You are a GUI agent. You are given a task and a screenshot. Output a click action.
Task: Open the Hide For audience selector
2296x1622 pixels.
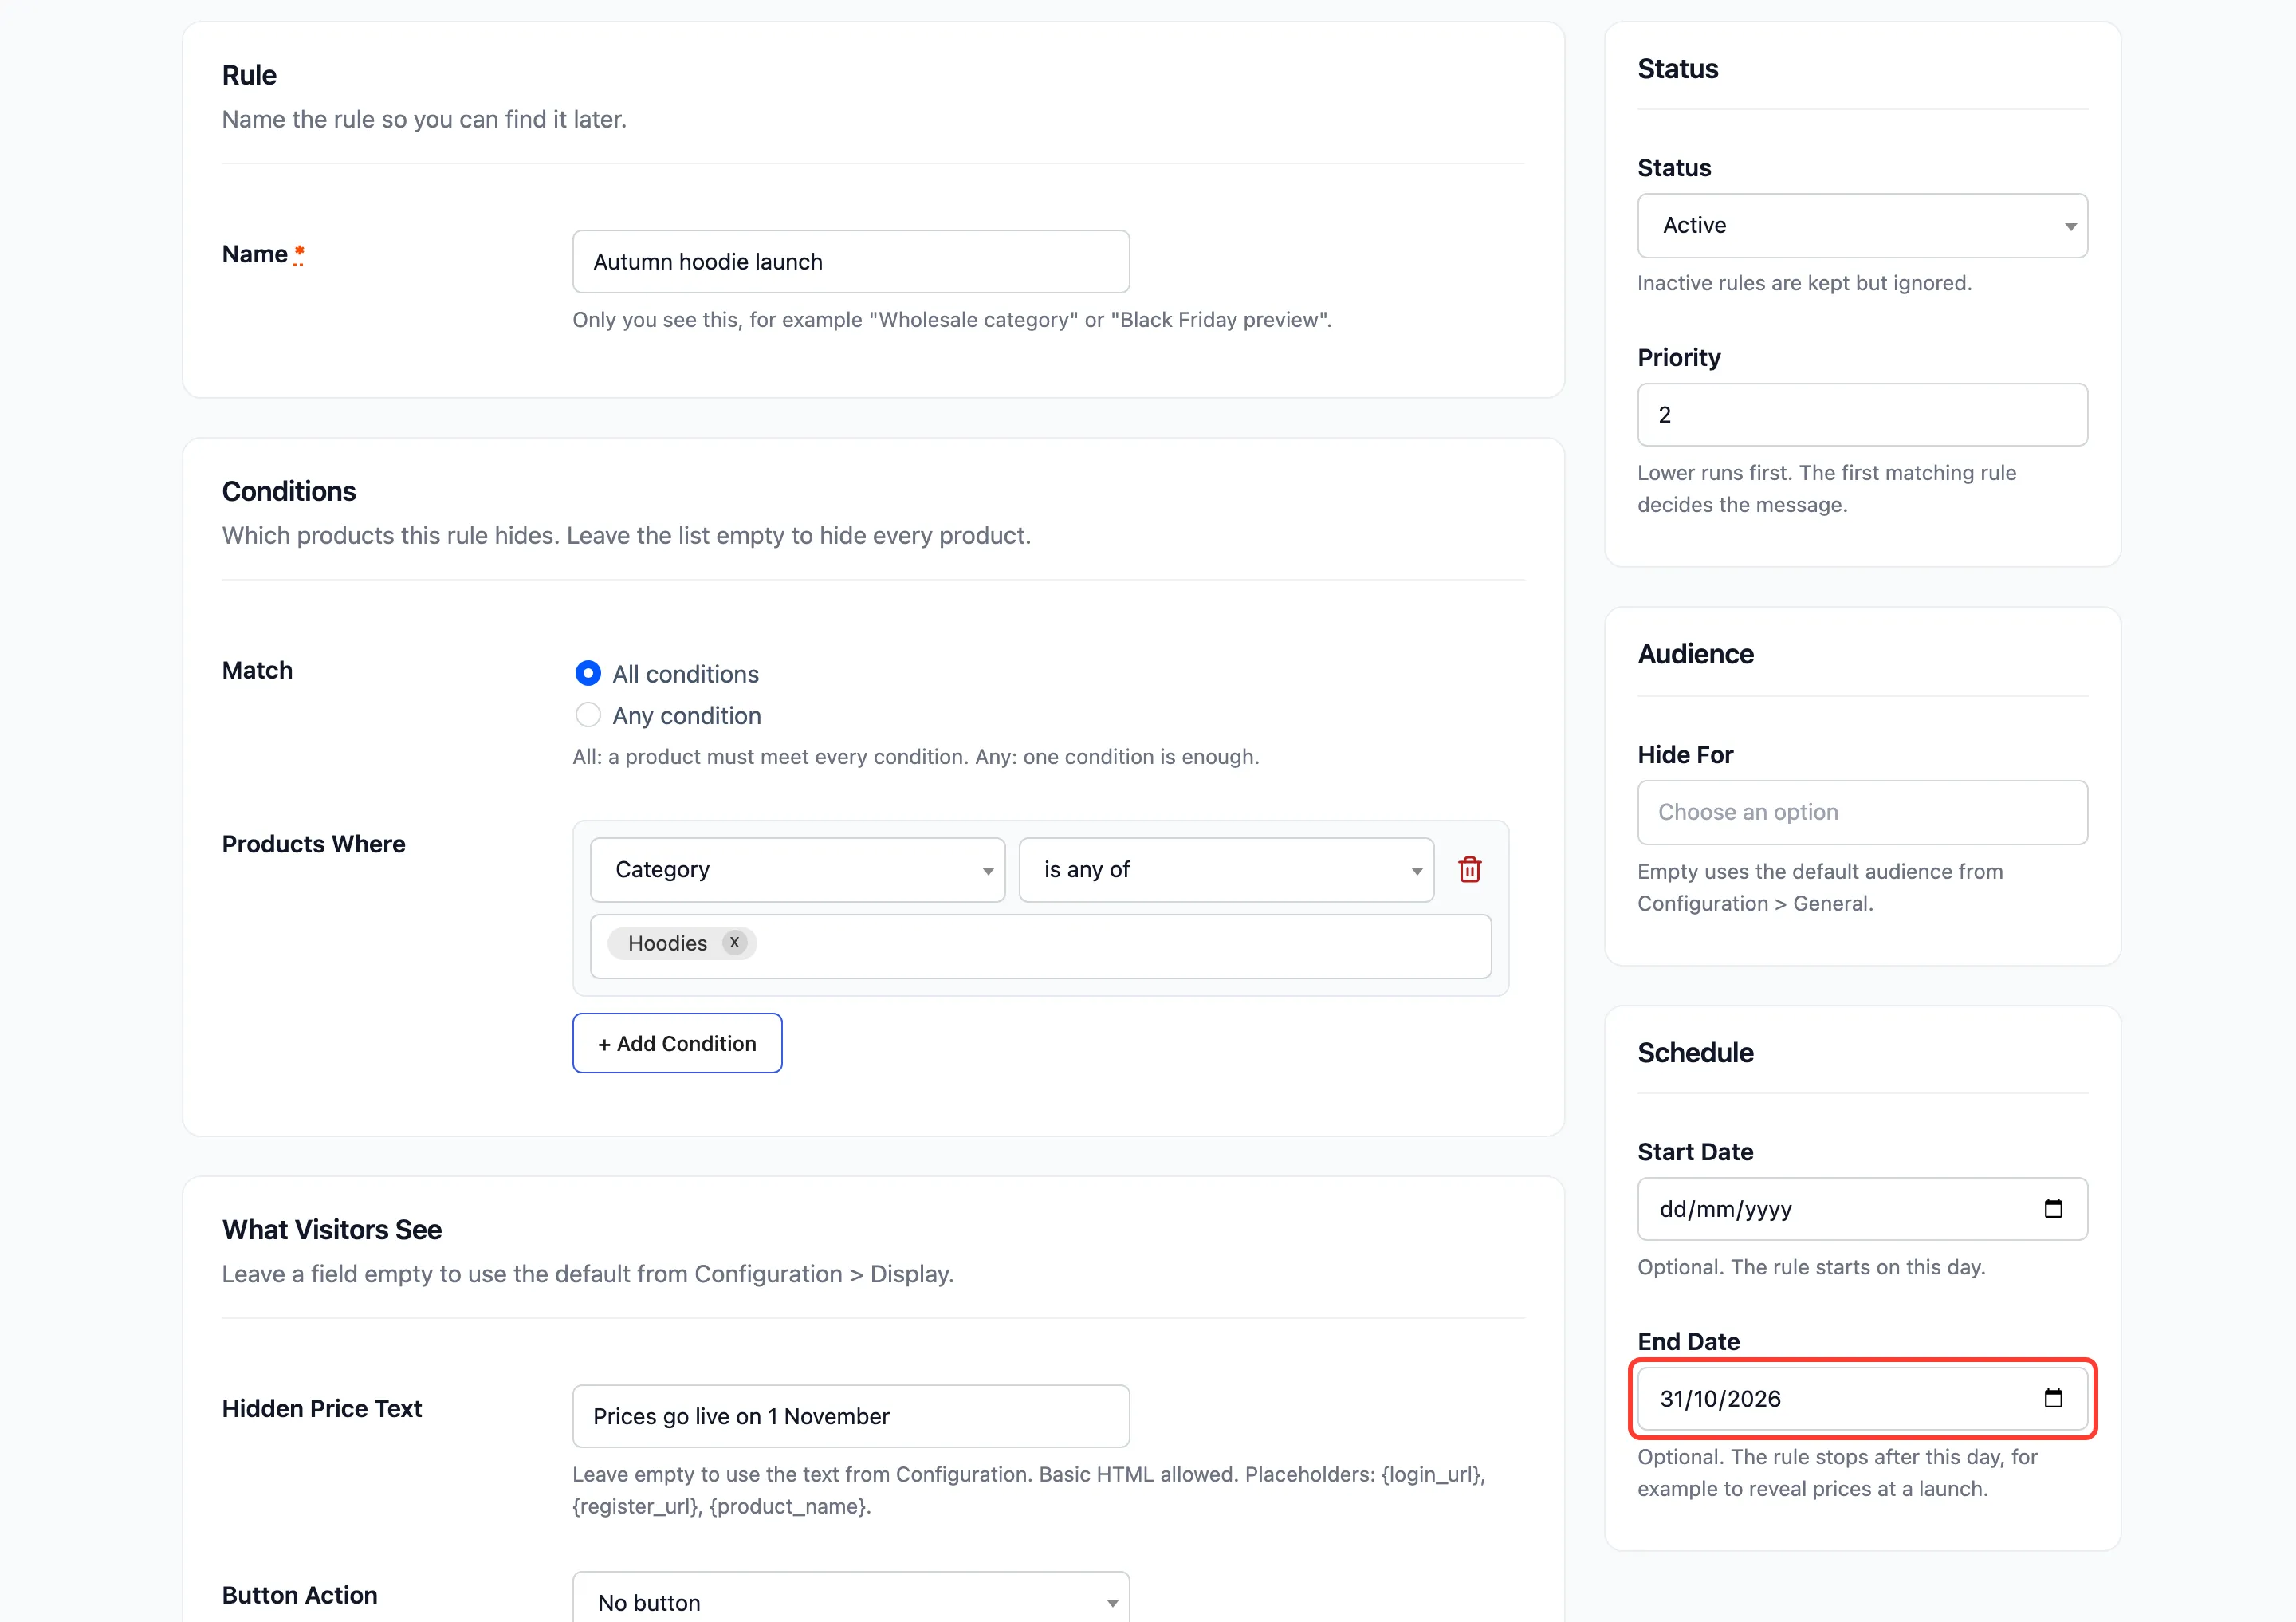[x=1862, y=812]
